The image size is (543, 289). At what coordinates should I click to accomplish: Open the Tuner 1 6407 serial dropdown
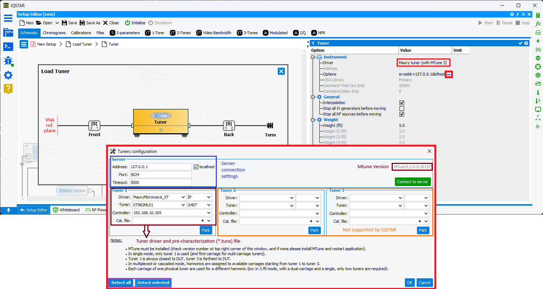(x=199, y=205)
